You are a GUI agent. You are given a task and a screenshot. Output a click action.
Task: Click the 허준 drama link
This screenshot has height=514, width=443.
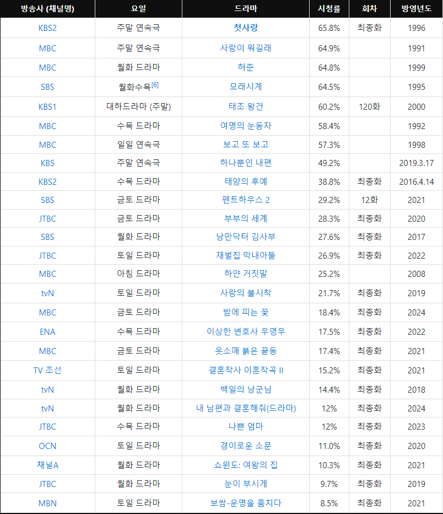246,67
